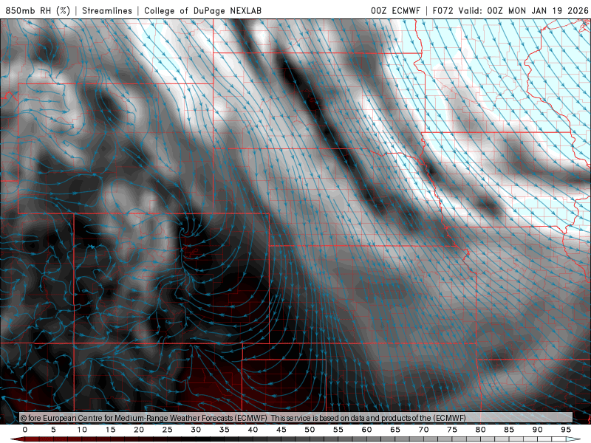The height and width of the screenshot is (443, 591).
Task: Click the "75" value on the color scale
Action: [452, 430]
